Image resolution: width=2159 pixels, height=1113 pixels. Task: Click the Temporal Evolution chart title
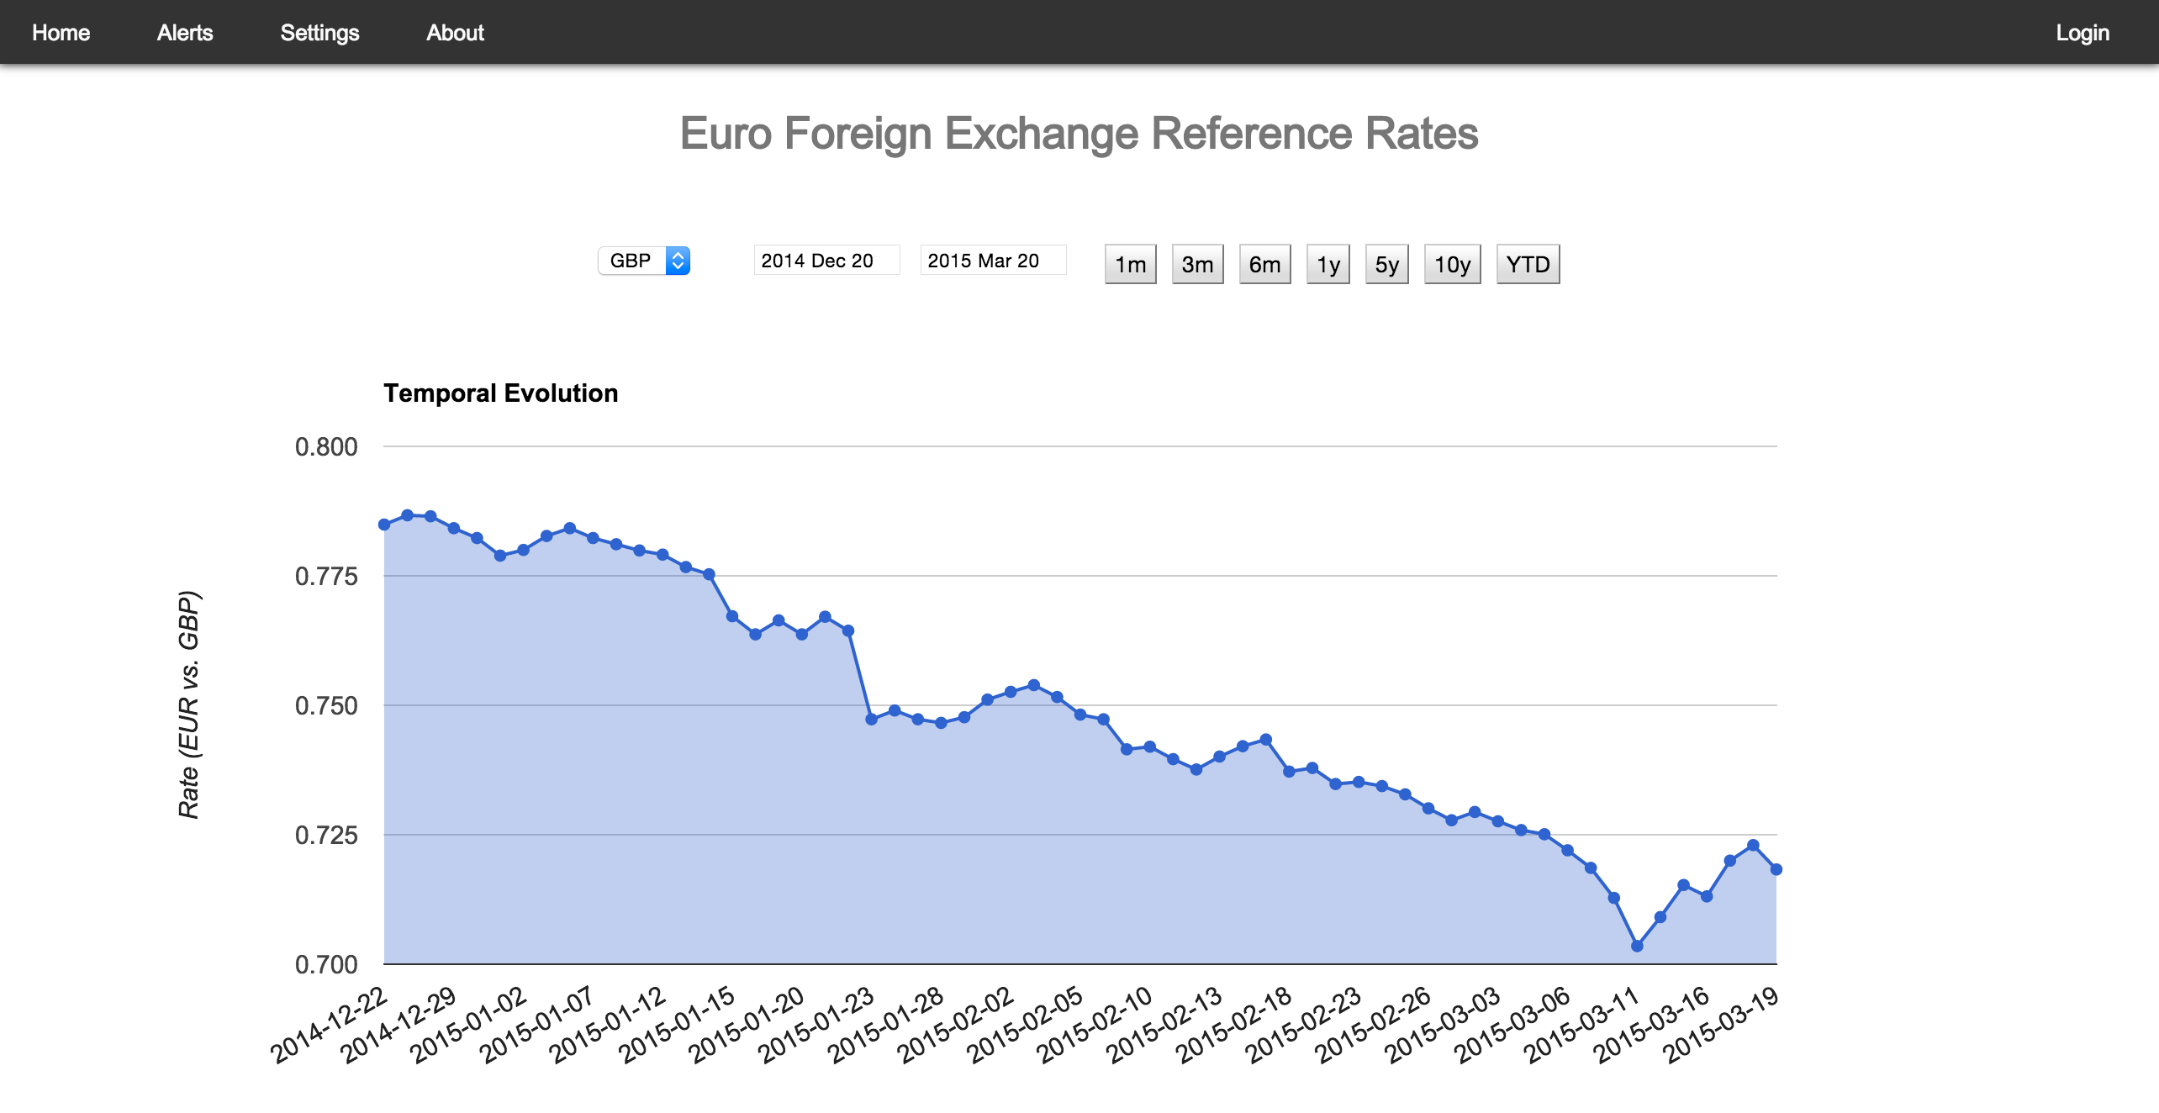tap(501, 393)
